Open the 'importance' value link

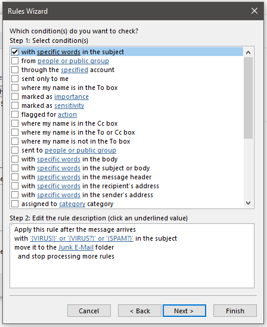coord(72,96)
